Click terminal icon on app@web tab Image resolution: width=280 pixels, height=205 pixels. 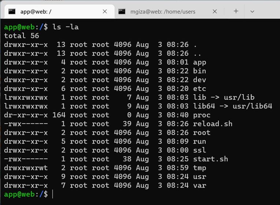(12, 11)
